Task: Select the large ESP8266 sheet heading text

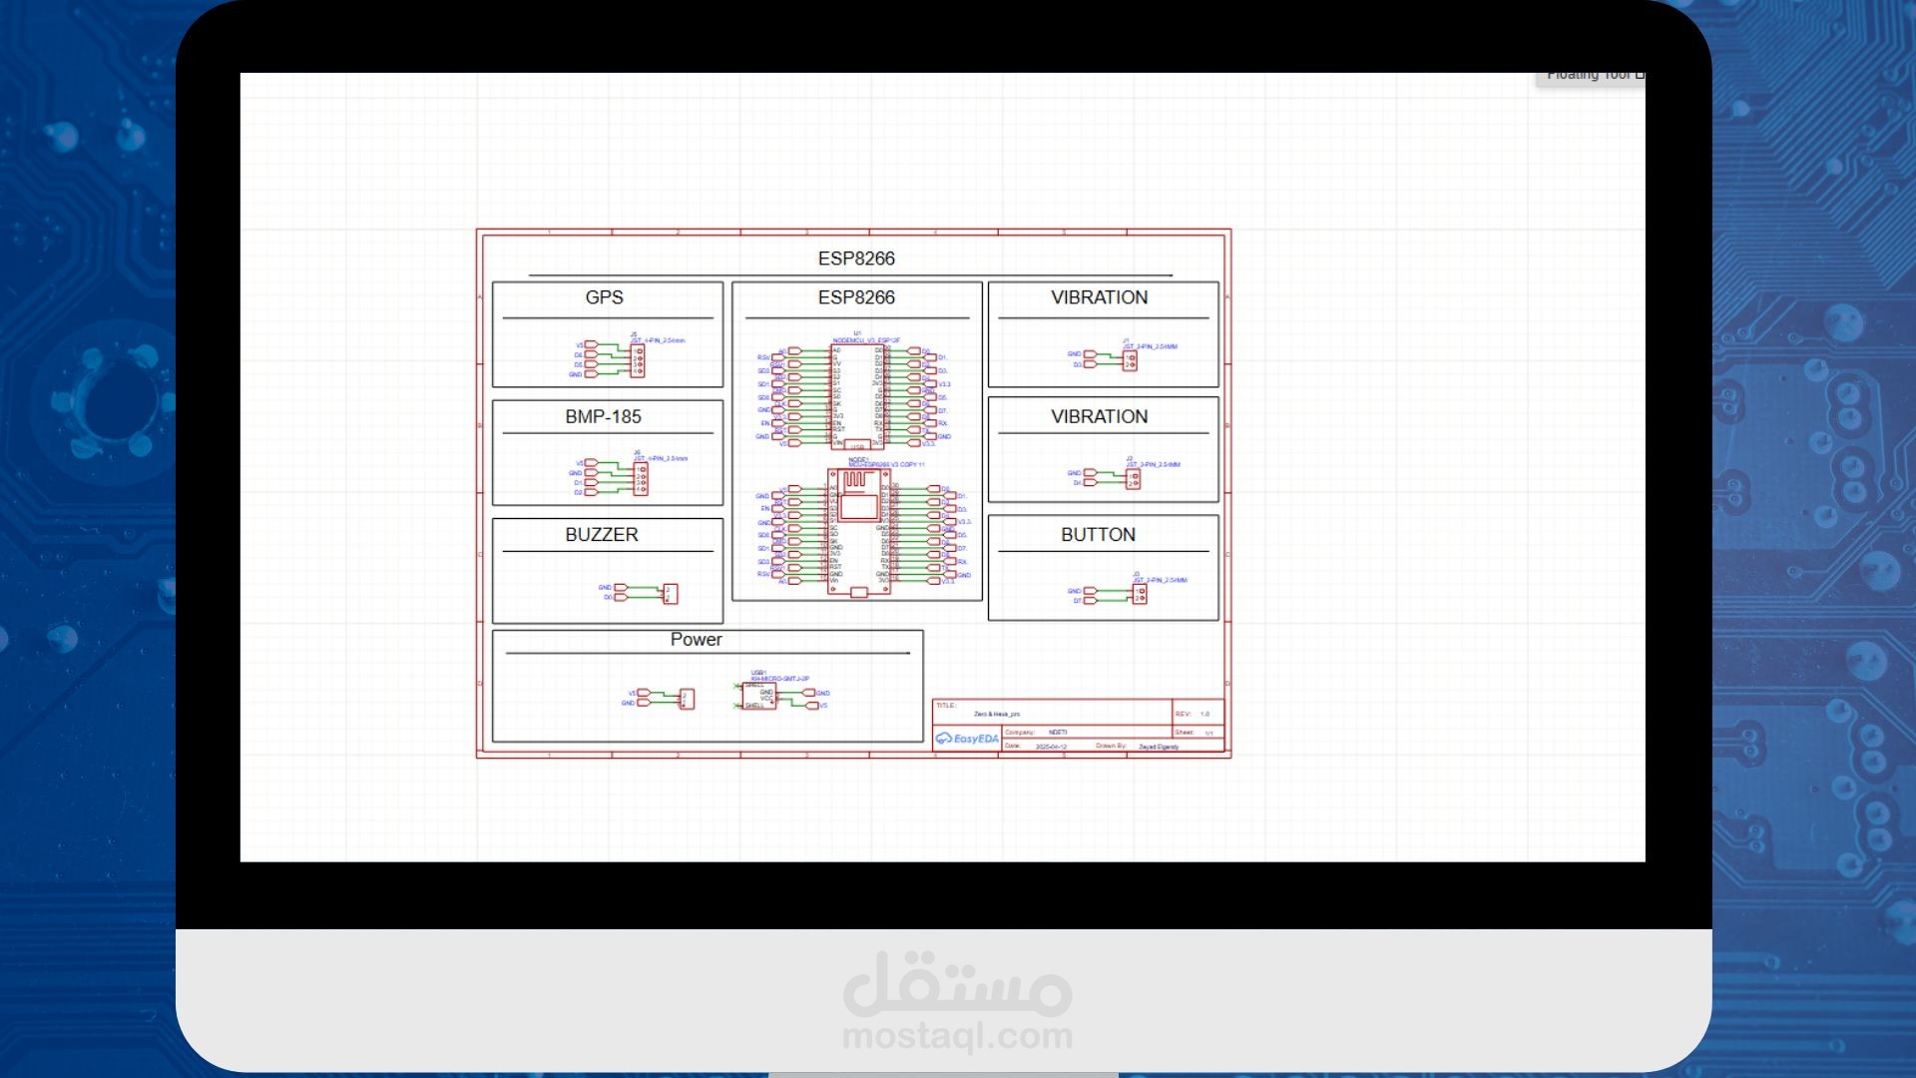Action: [x=856, y=259]
